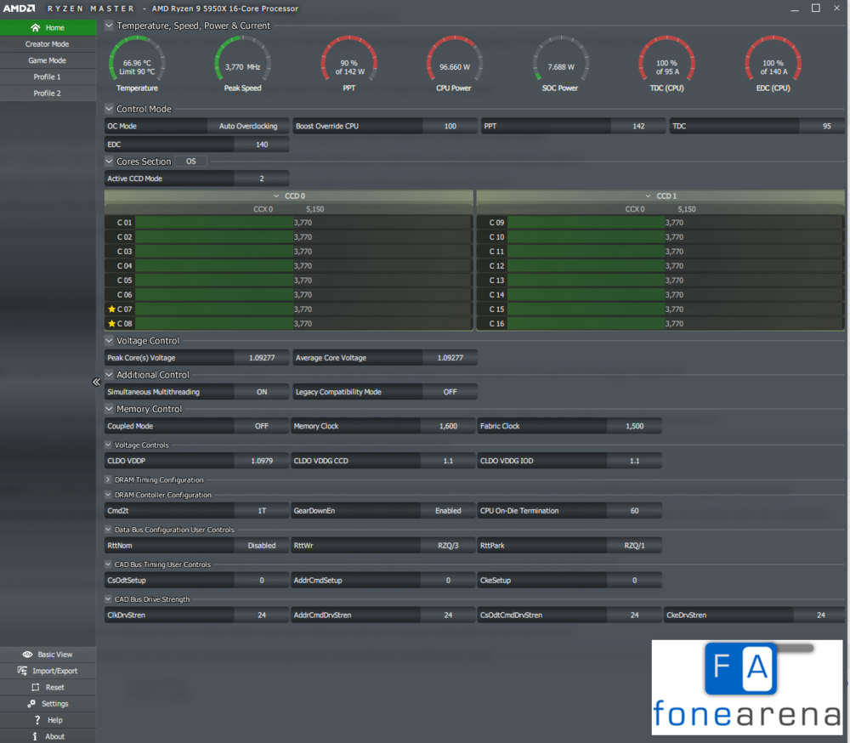
Task: Click the Boost Override CPU 100 field
Action: [450, 126]
